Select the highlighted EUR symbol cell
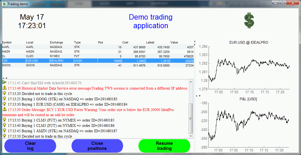The height and width of the screenshot is (155, 301). [x=14, y=61]
